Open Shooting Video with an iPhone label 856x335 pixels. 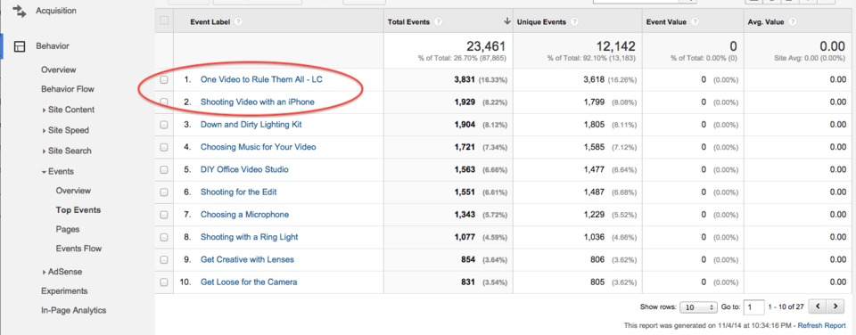coord(257,102)
